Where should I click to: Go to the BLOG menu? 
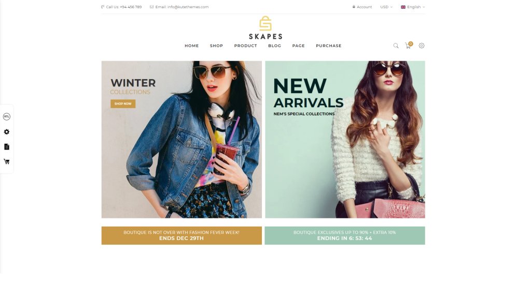point(275,46)
